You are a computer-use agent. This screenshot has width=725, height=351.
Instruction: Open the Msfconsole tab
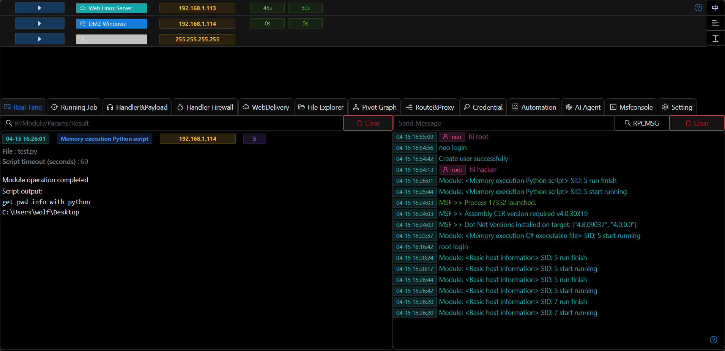coord(632,107)
